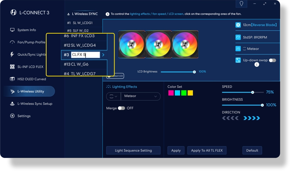Click the L Wireless SYNC header icon
291x172 pixels.
pos(69,14)
